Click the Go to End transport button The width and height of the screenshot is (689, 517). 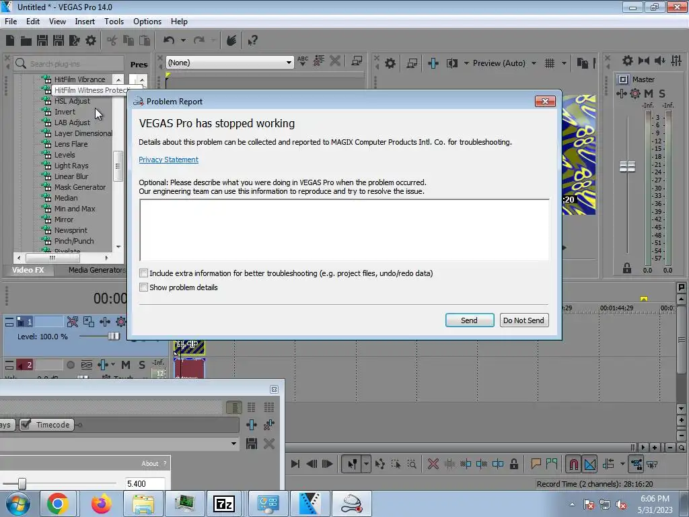click(295, 464)
